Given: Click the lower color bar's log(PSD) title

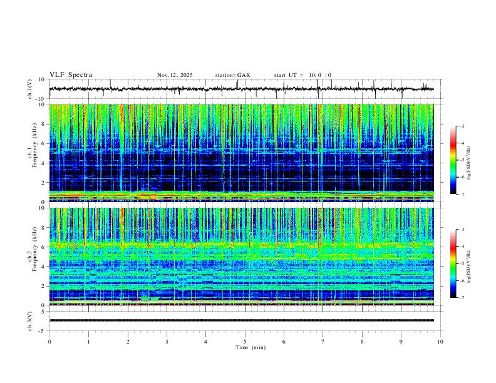Looking at the screenshot, I should (469, 266).
